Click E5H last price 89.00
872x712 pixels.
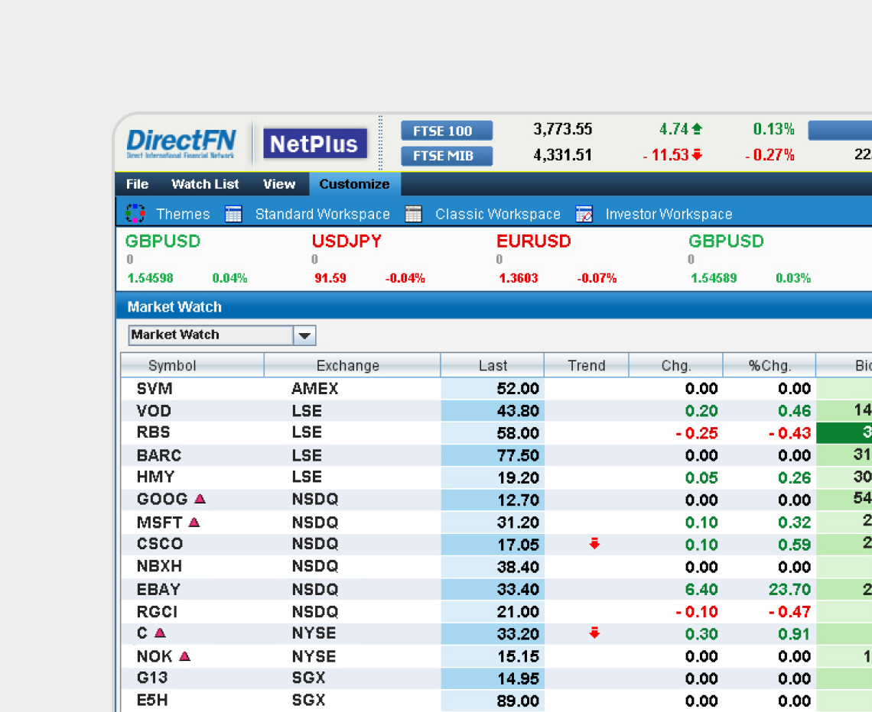[518, 701]
